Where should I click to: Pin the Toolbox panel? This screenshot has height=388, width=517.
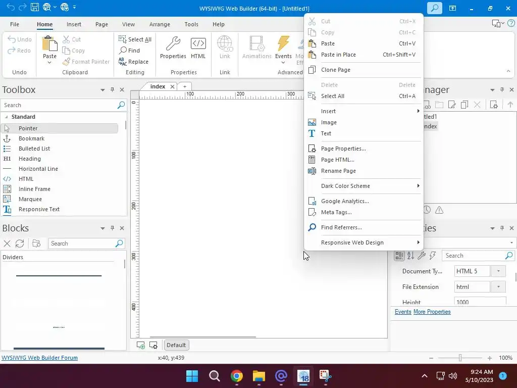[x=112, y=89]
